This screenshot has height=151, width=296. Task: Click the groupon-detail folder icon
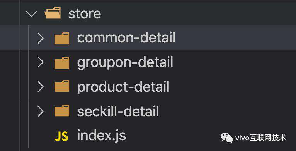pyautogui.click(x=62, y=63)
